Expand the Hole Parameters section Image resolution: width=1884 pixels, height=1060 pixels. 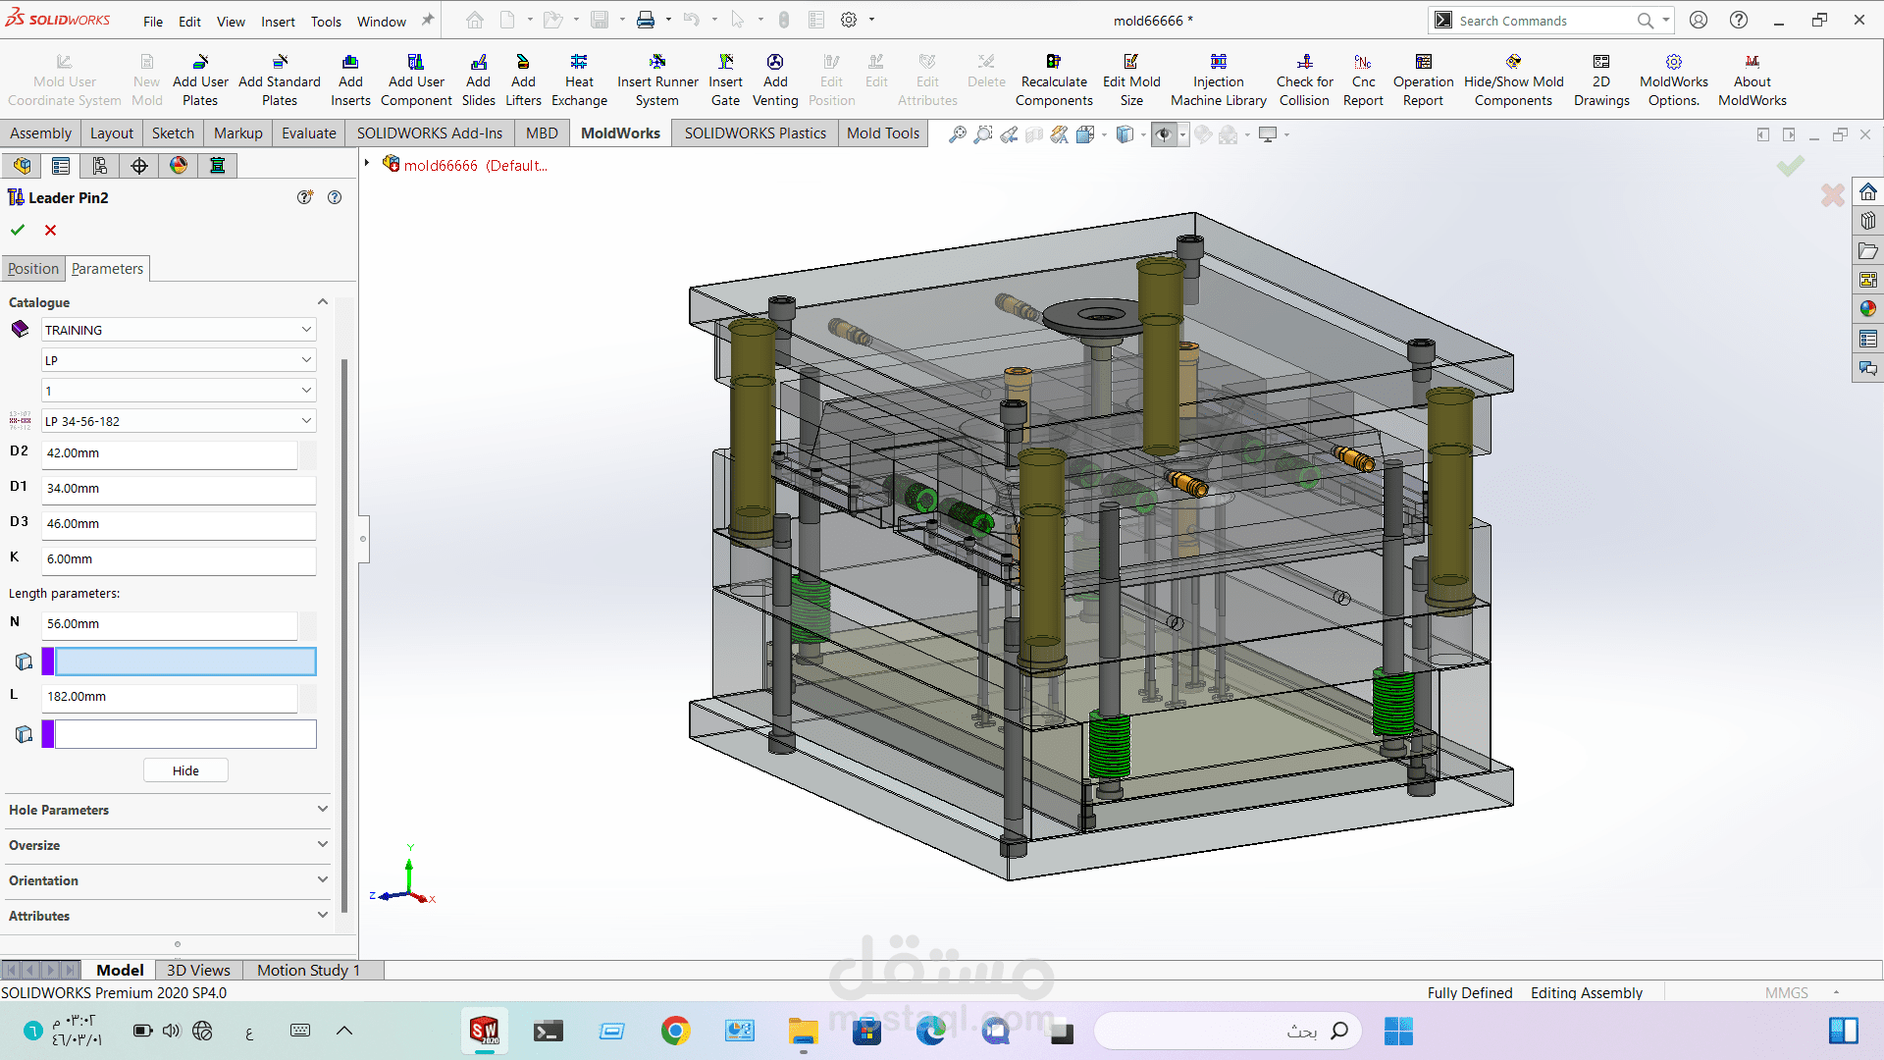pos(167,810)
